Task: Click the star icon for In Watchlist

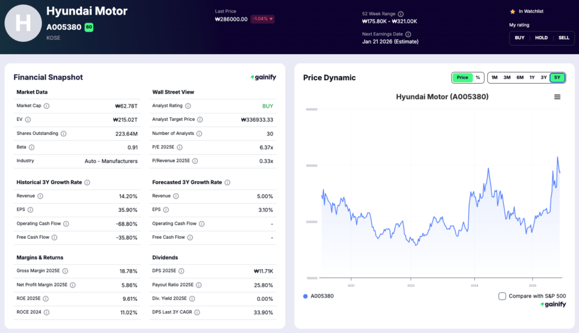Action: [512, 11]
